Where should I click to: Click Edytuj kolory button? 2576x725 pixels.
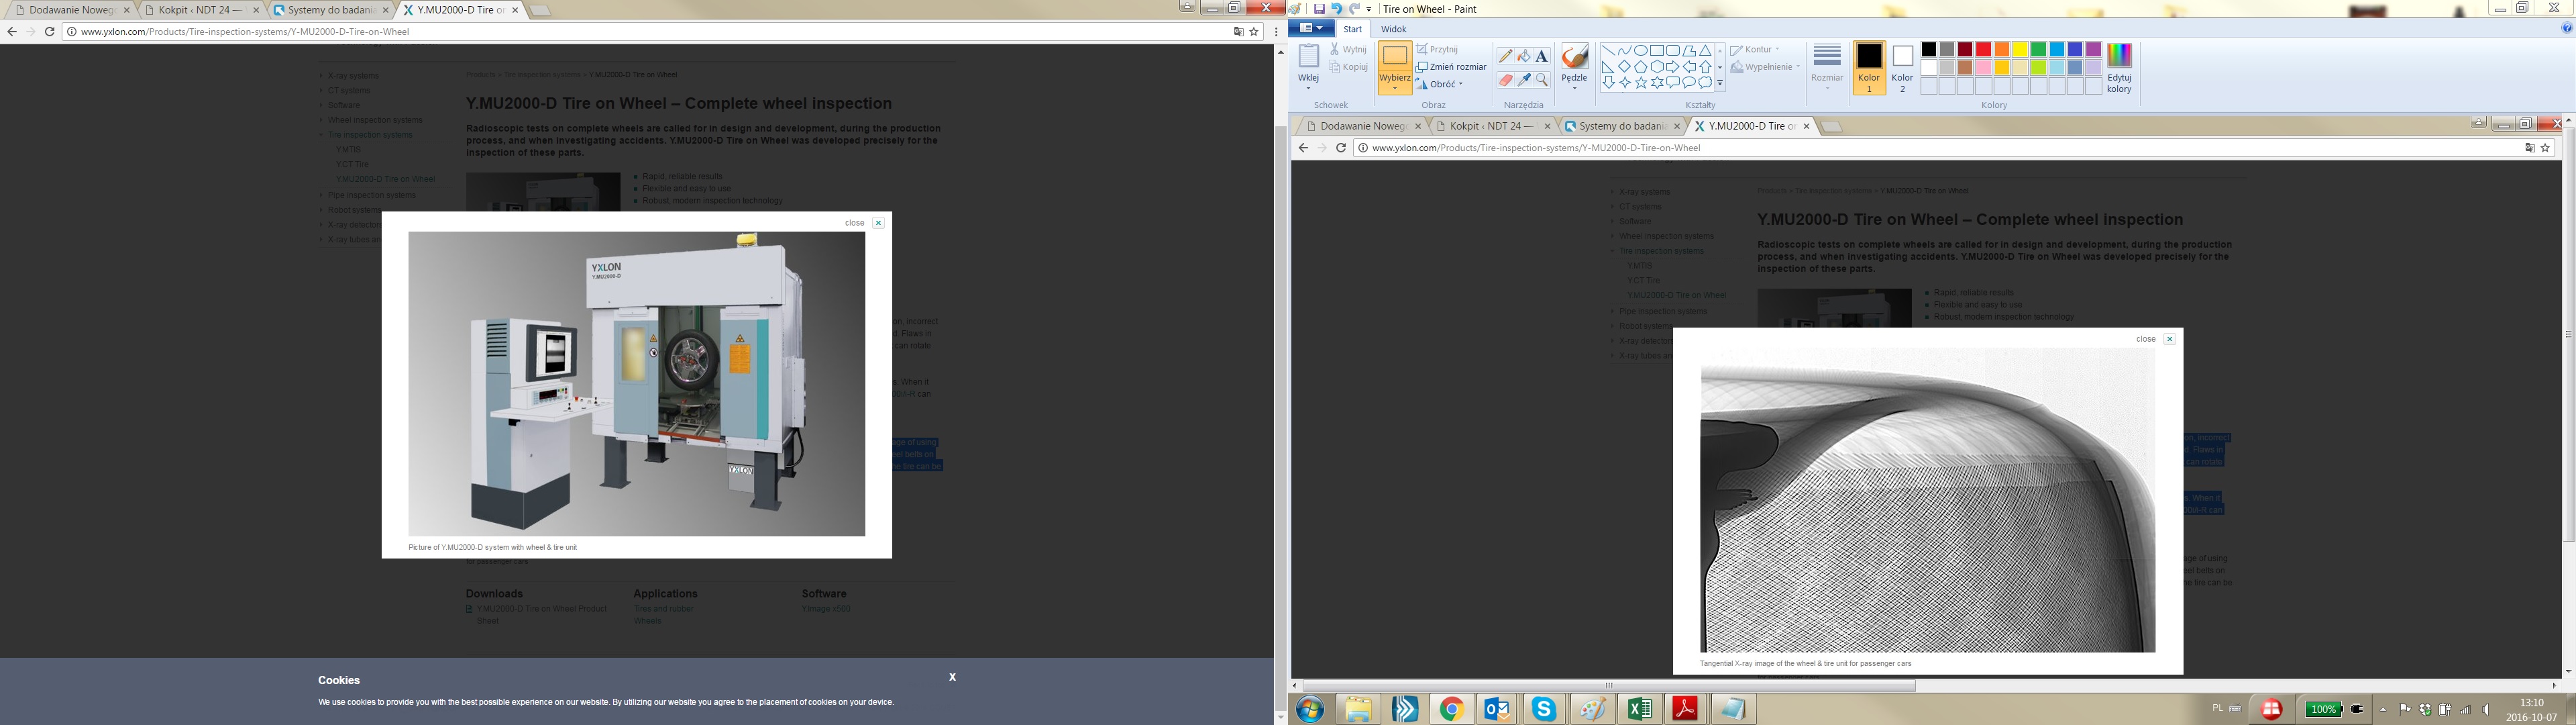(x=2118, y=68)
